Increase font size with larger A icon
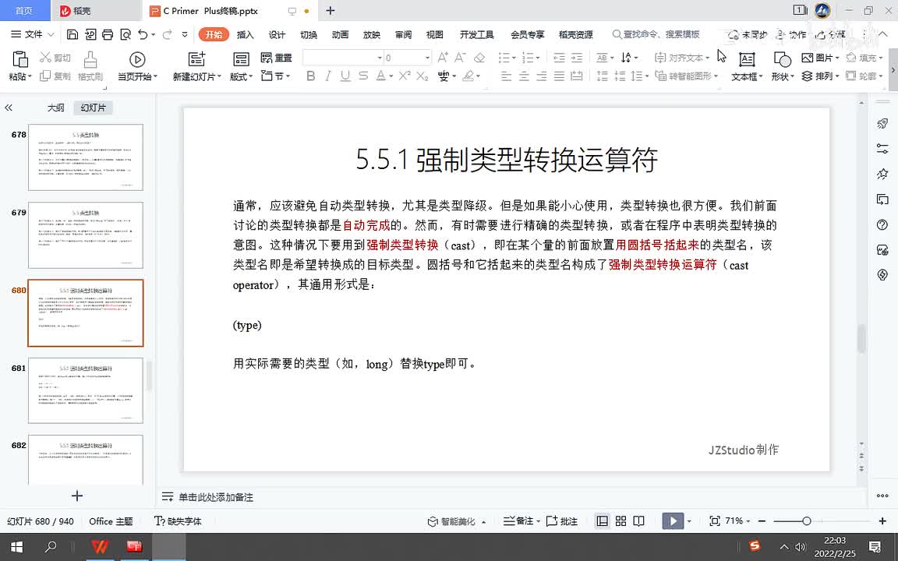898x561 pixels. (x=443, y=57)
